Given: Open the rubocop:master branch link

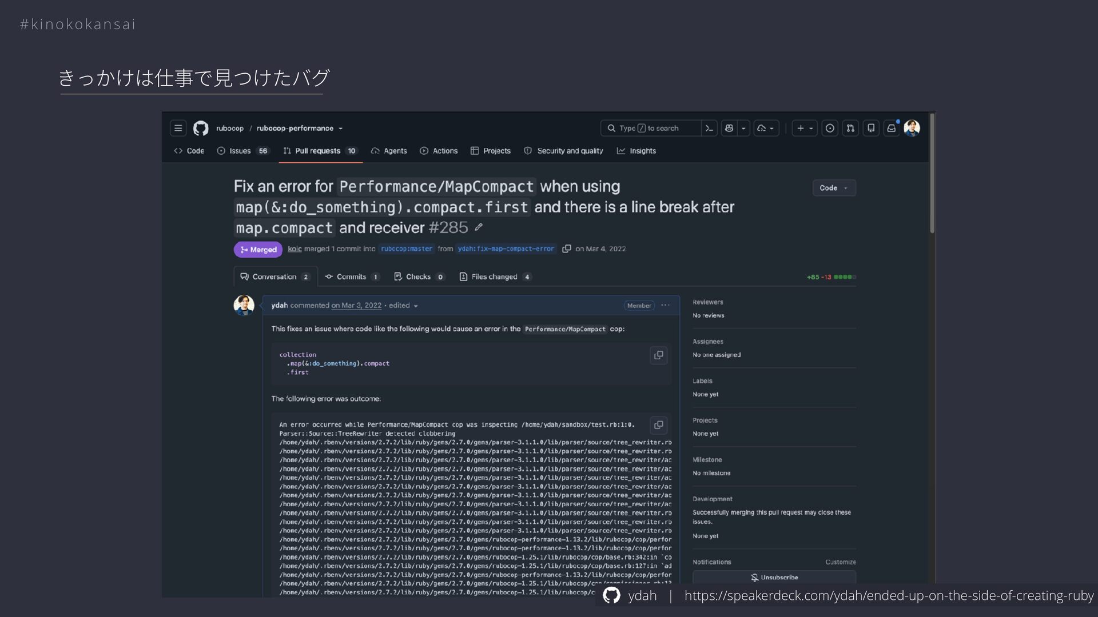Looking at the screenshot, I should click(x=407, y=249).
